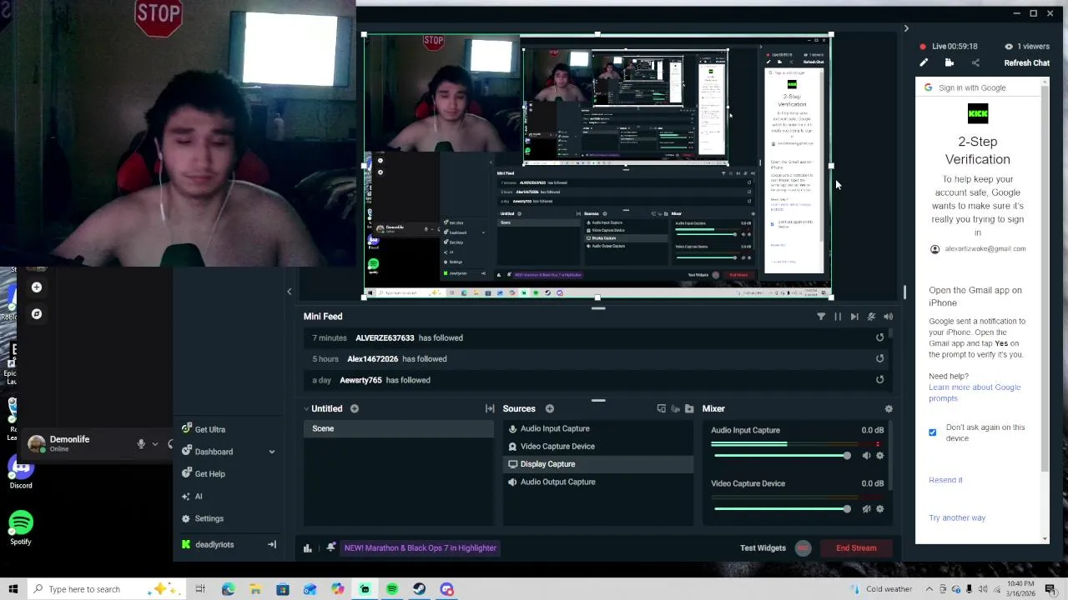Toggle Discord microphone mute for Demonlife
This screenshot has width=1068, height=600.
pyautogui.click(x=141, y=444)
